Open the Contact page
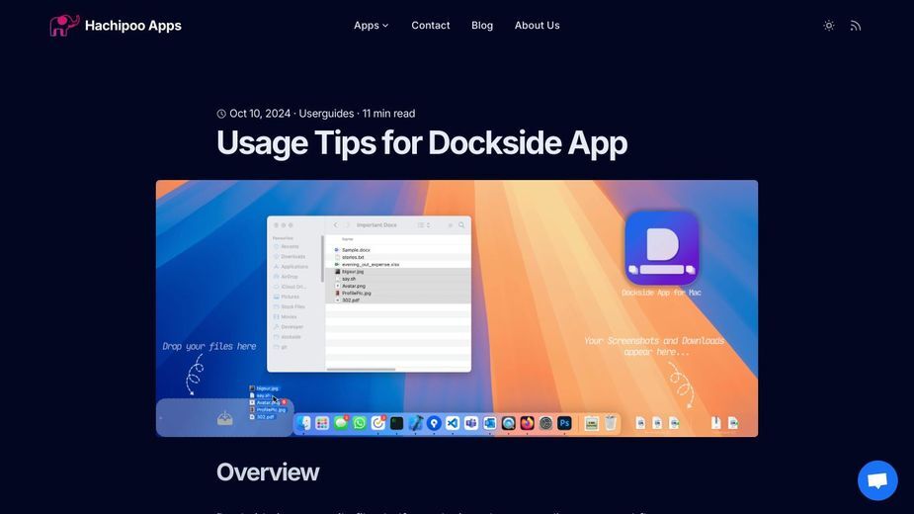The height and width of the screenshot is (514, 914). coord(430,25)
